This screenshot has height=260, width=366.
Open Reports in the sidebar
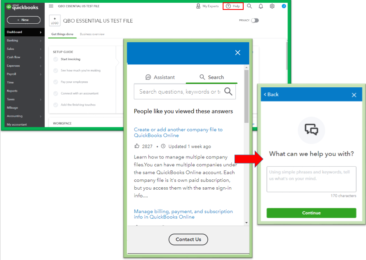point(12,91)
